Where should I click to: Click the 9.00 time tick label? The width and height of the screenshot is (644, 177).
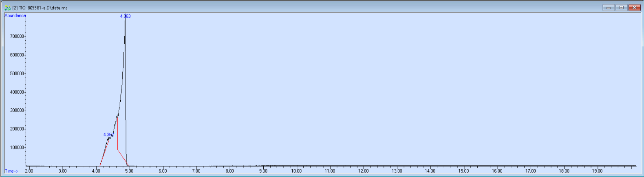pos(263,171)
